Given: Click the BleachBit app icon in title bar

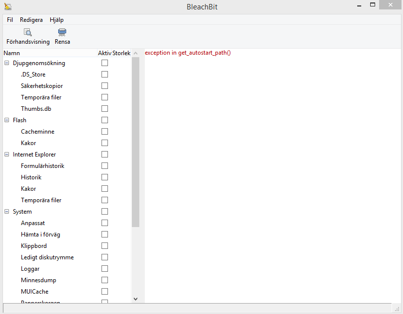Looking at the screenshot, I should click(x=8, y=6).
